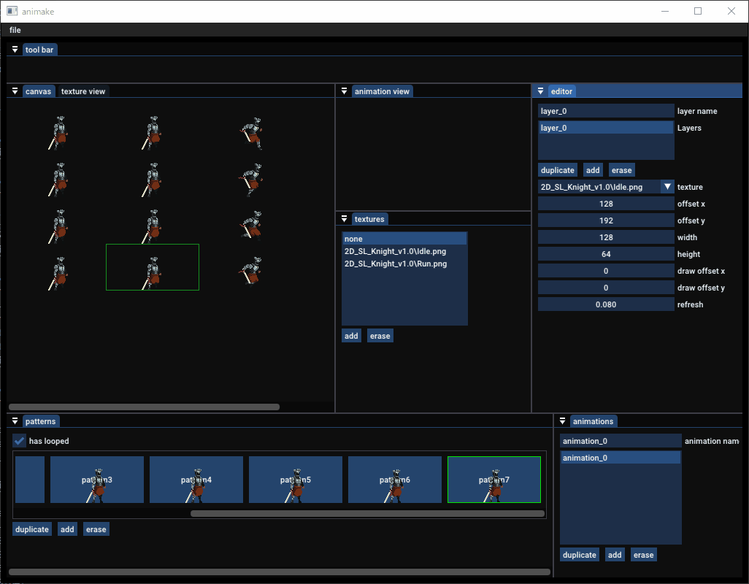Erase the selected animation

[x=643, y=555]
